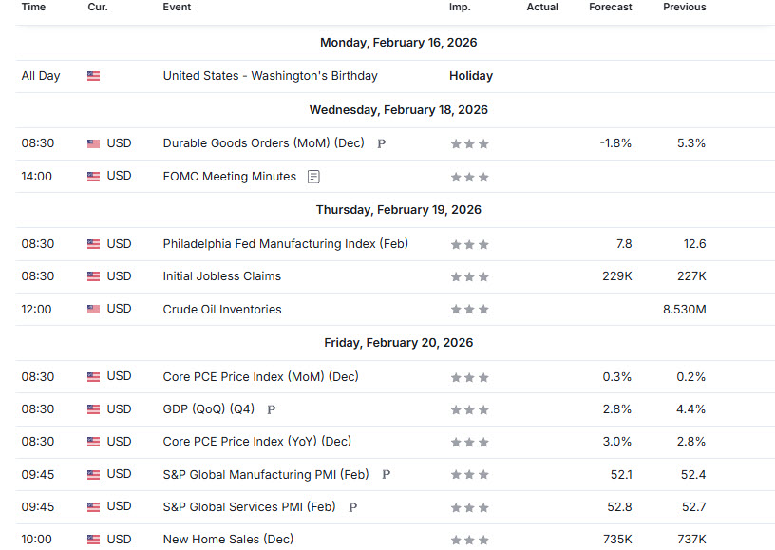
Task: Click the Forecast column header
Action: 610,7
